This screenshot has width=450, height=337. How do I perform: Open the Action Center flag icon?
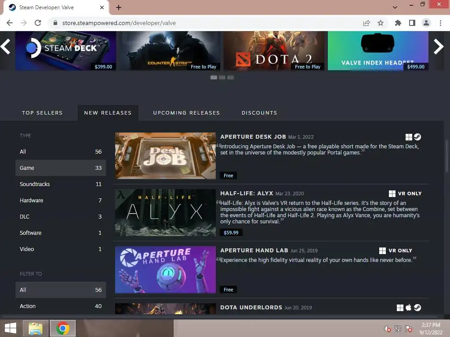409,328
